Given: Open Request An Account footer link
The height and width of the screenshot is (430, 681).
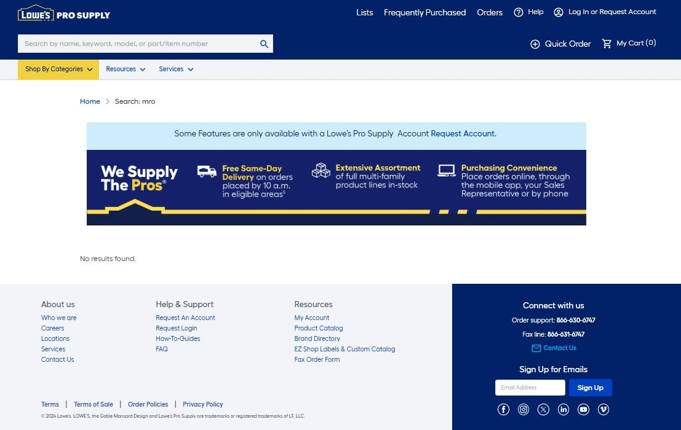Looking at the screenshot, I should [x=185, y=318].
